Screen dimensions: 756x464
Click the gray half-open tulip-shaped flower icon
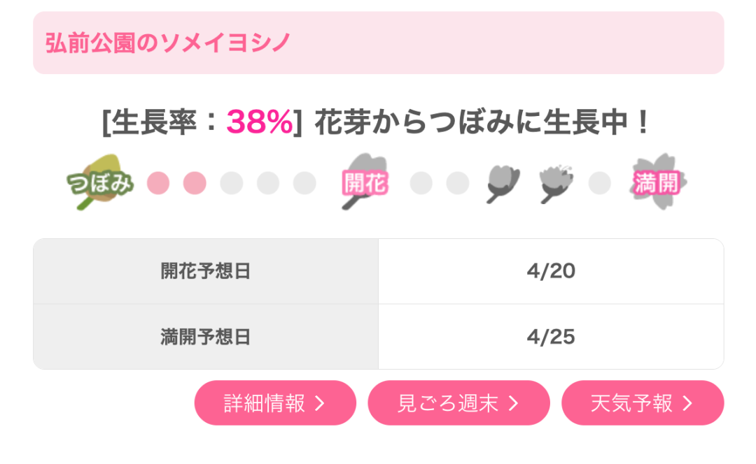click(503, 183)
